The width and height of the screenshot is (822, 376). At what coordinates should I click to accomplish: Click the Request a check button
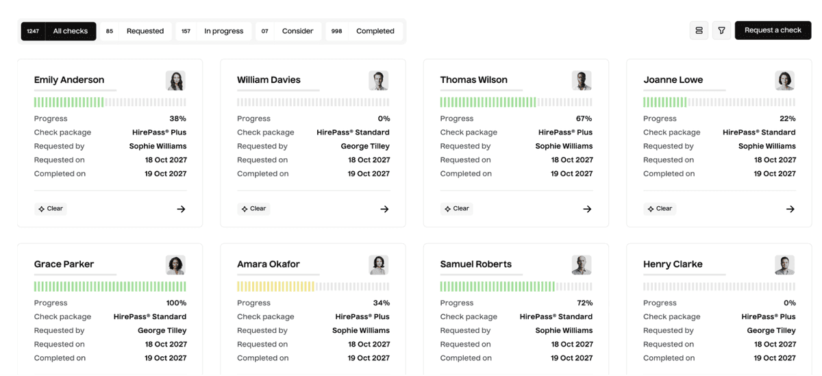(773, 30)
